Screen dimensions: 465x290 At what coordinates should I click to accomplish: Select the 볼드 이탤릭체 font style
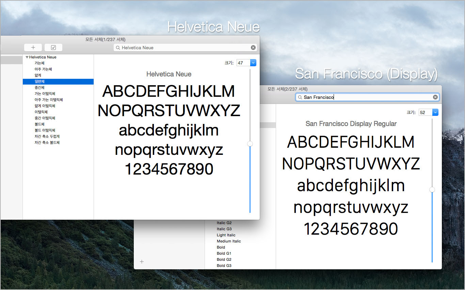tap(45, 130)
